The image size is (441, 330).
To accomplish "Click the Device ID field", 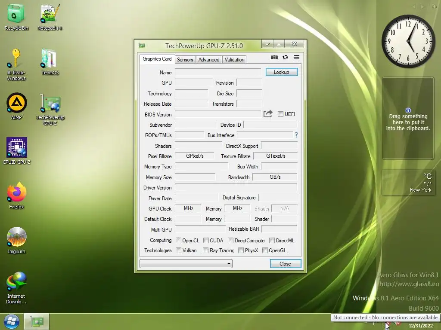I will click(270, 125).
